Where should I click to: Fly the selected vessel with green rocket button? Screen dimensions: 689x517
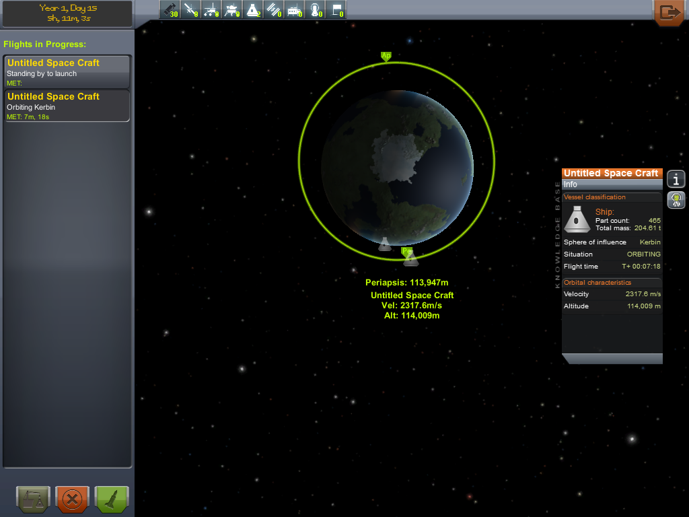pyautogui.click(x=112, y=499)
